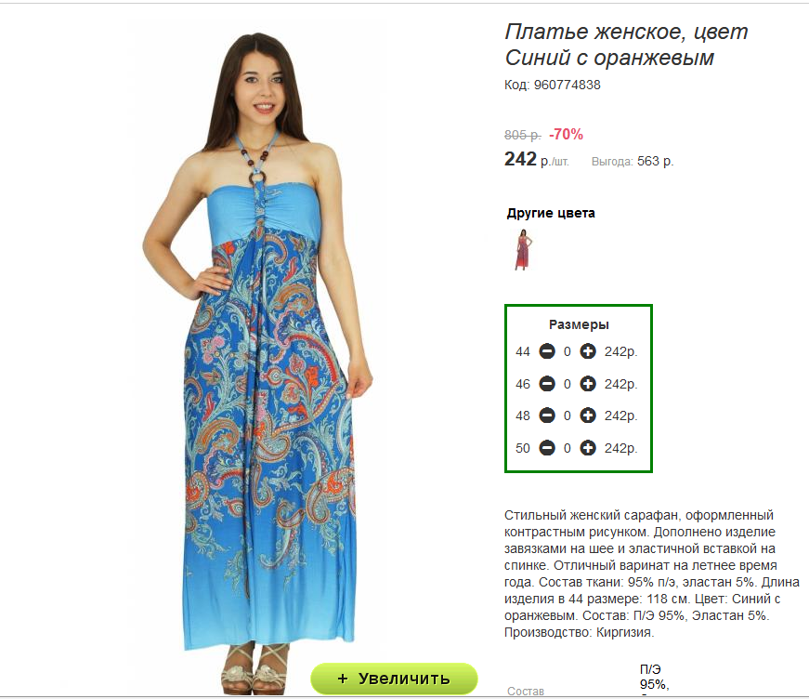Screen dimensions: 809x699
Task: Click the size 48 quantity value
Action: point(567,416)
